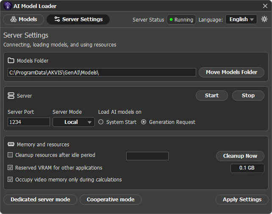This screenshot has width=272, height=214.
Task: Close the AI Model Loader window
Action: tap(265, 6)
